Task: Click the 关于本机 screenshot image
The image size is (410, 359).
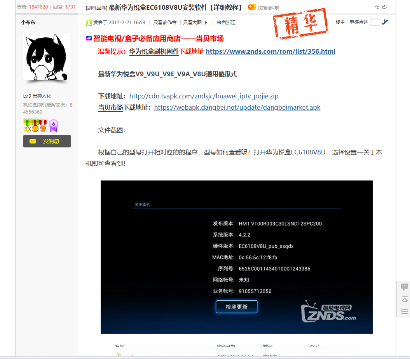Action: pos(236,257)
